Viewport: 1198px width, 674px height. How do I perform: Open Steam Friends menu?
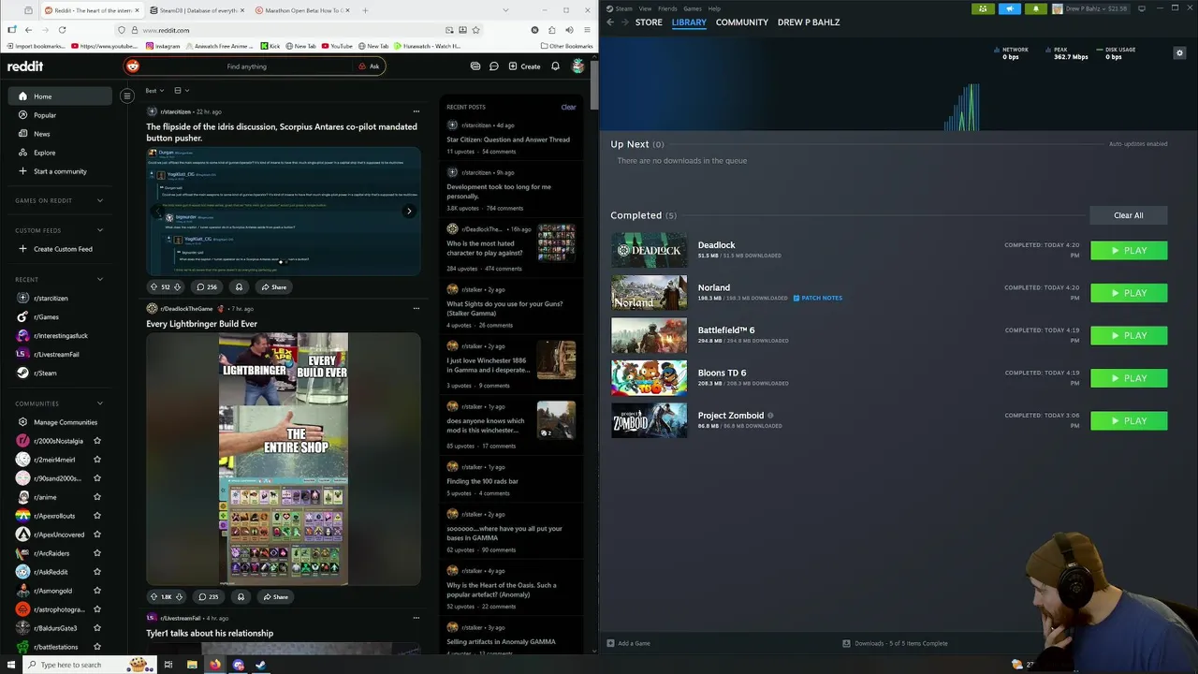coord(667,8)
